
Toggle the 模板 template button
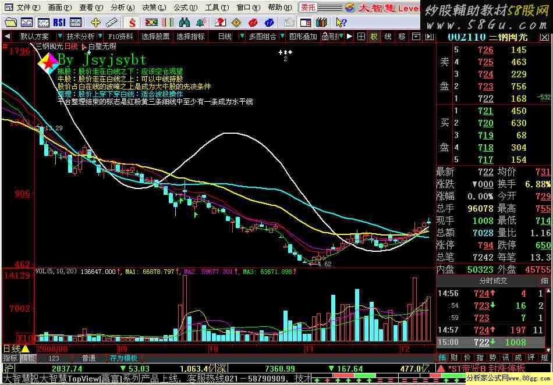28,358
